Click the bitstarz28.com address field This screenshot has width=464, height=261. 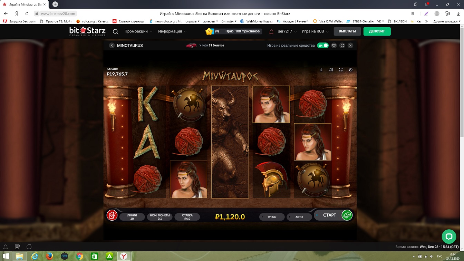tap(58, 13)
